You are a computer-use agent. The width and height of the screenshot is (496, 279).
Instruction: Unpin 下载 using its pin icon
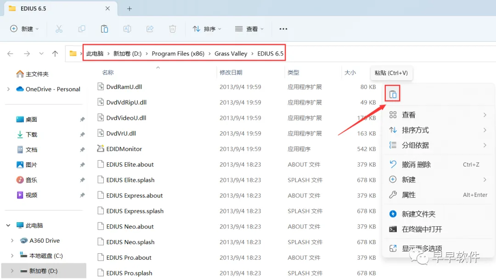[x=82, y=134]
